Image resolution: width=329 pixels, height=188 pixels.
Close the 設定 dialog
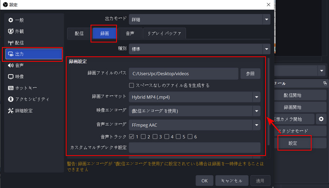click(268, 5)
